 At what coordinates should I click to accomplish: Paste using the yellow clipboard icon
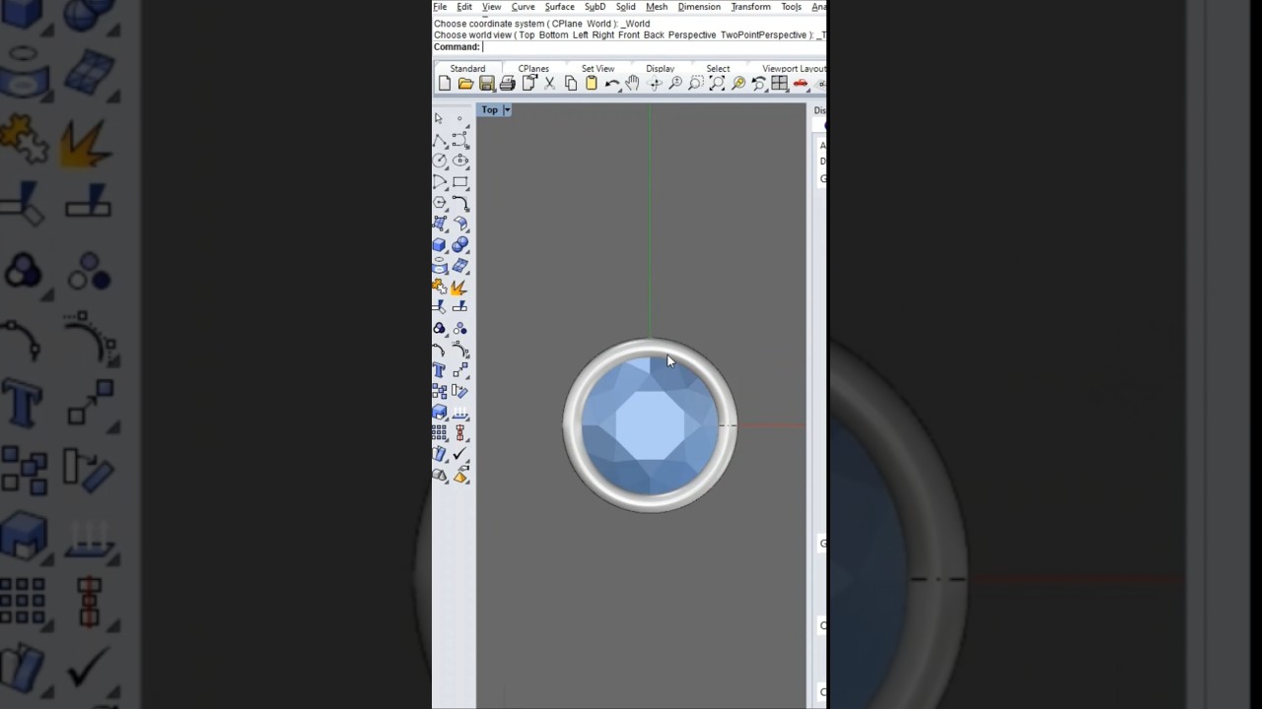click(x=592, y=84)
